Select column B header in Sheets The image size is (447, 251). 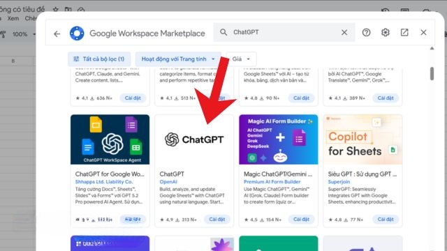(x=13, y=61)
